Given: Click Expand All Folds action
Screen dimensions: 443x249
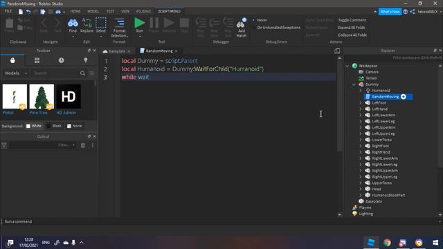Looking at the screenshot, I should tap(352, 28).
